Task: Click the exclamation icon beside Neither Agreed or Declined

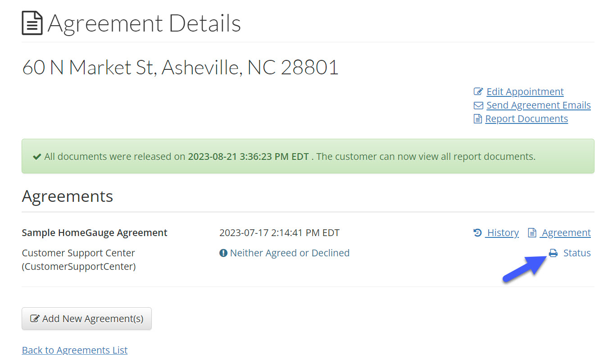Action: [223, 253]
